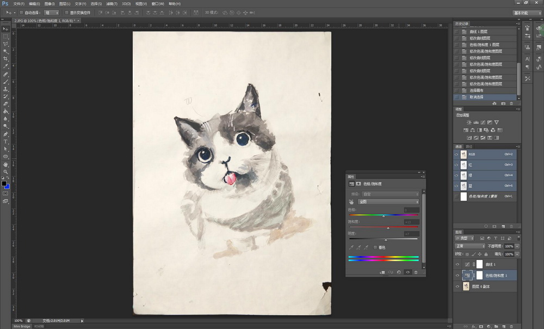Open the 图层(L) menu
544x329 pixels.
tap(65, 4)
